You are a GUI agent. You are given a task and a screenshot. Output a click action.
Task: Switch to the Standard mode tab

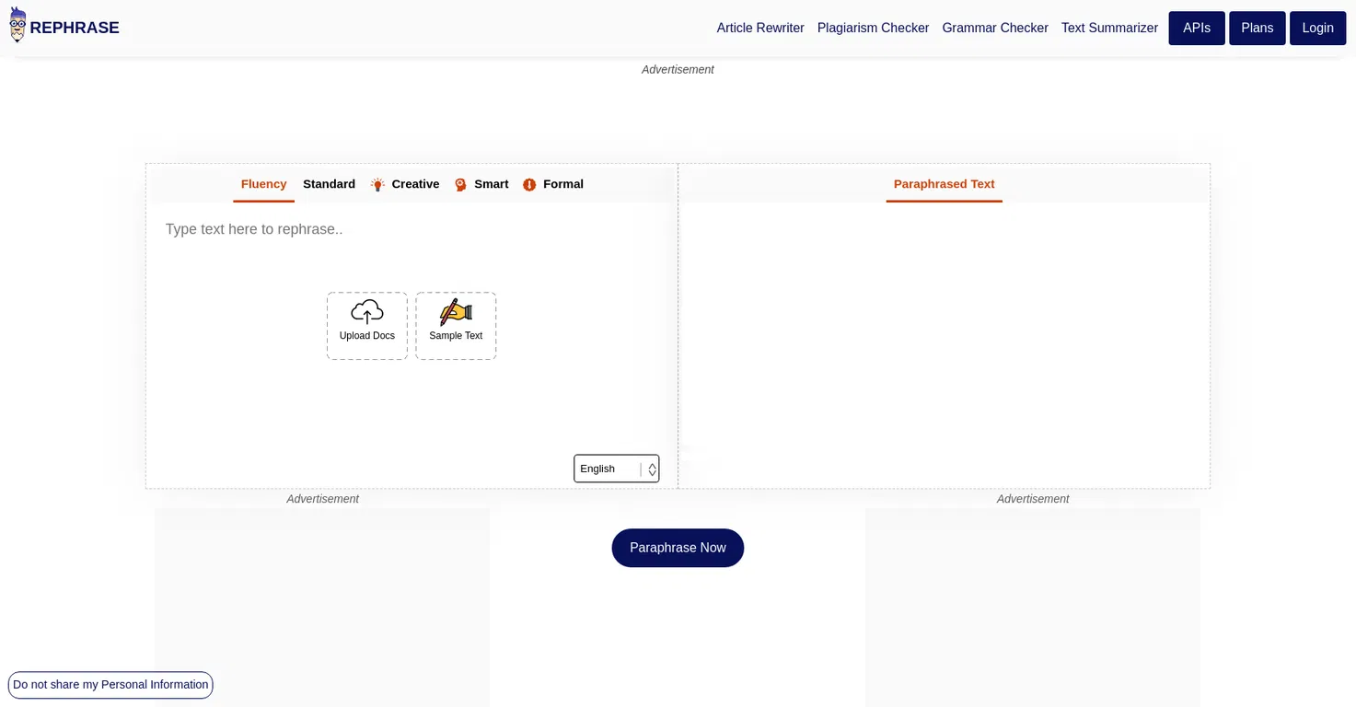coord(329,184)
